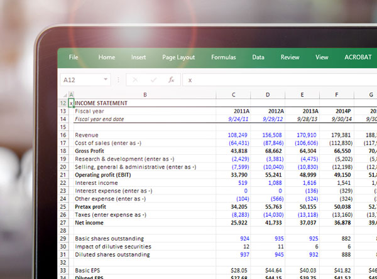Open the ACROBAT ribbon tab

[358, 57]
